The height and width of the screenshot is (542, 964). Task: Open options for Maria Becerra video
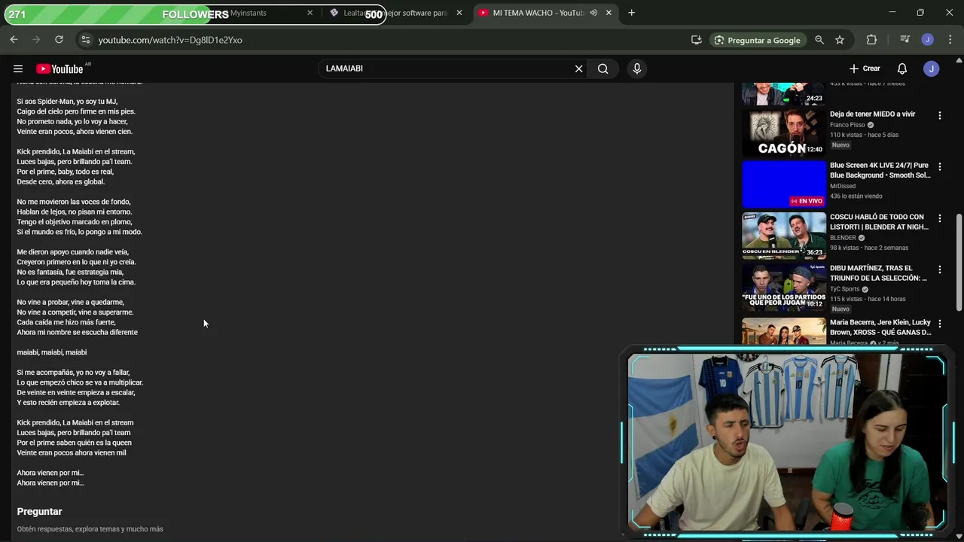939,324
